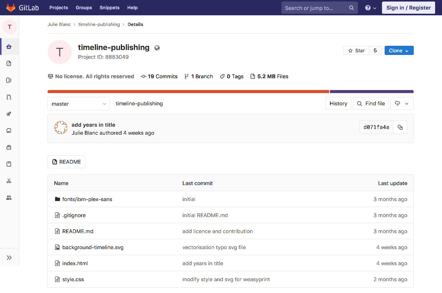Click the public visibility globe icon
The width and height of the screenshot is (442, 293).
click(157, 48)
